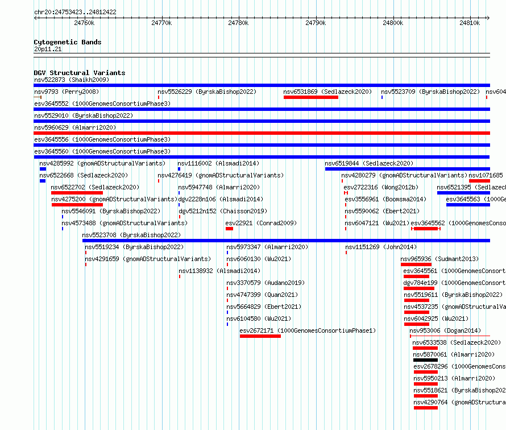The height and width of the screenshot is (430, 506).
Task: Click nsv5519611 (ByrskaBishop2022) label
Action: tap(453, 295)
